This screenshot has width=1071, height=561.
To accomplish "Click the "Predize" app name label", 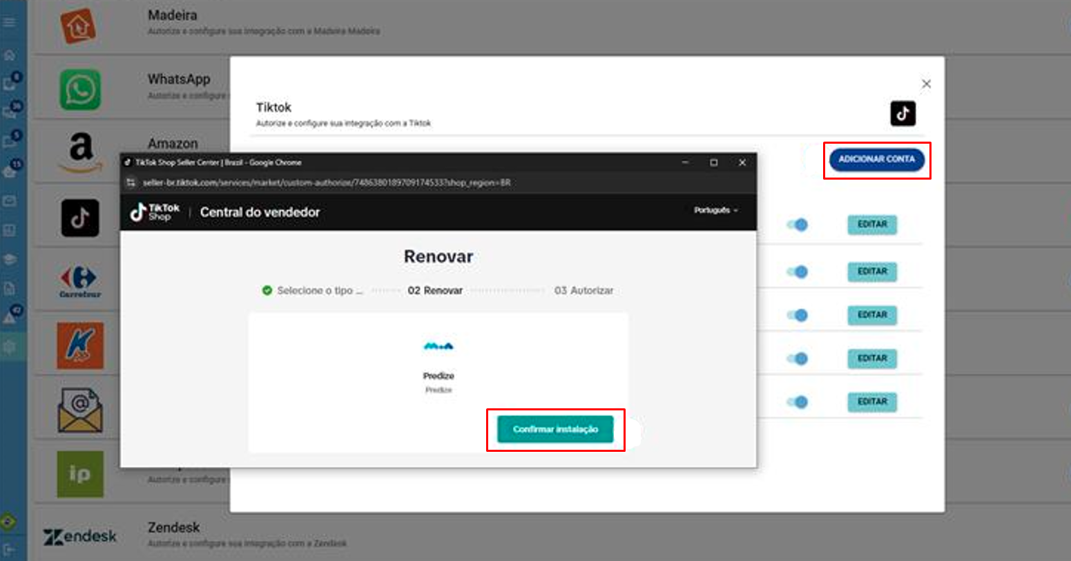I will tap(438, 376).
